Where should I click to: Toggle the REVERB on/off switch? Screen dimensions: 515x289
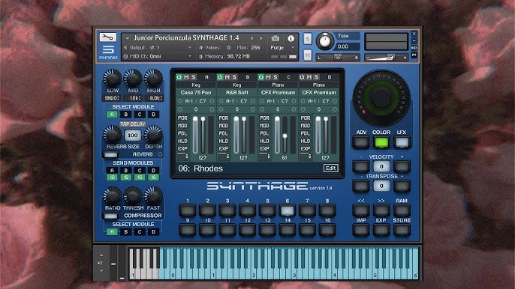(x=110, y=154)
